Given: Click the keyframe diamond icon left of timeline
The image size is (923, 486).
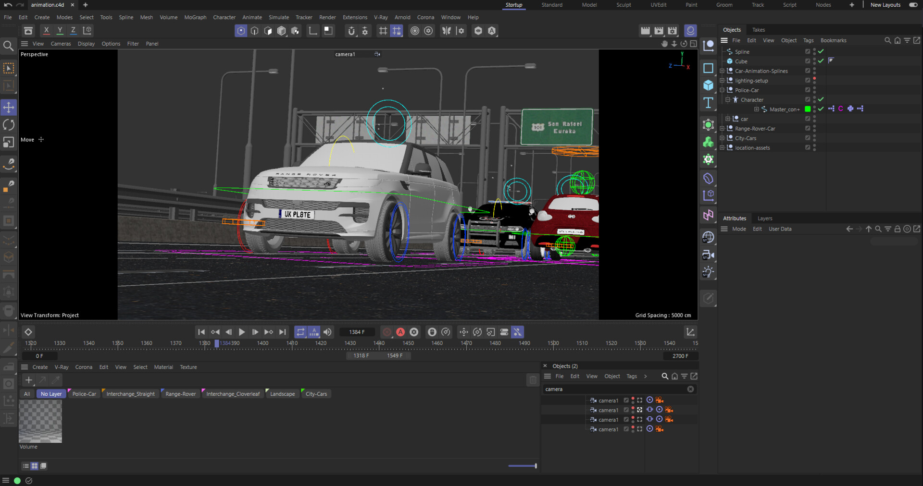Looking at the screenshot, I should tap(28, 332).
